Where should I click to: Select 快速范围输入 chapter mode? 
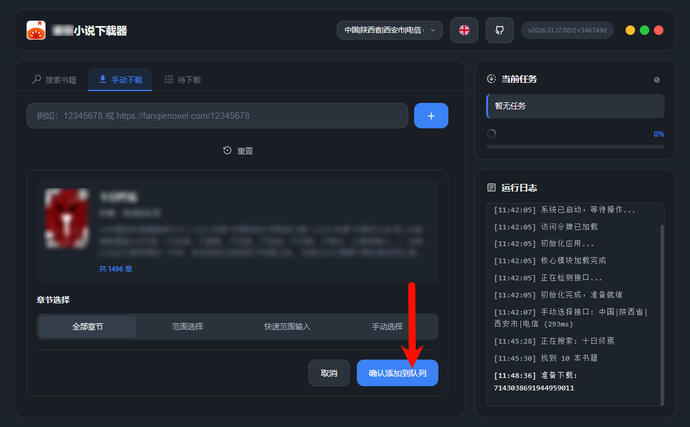point(287,326)
